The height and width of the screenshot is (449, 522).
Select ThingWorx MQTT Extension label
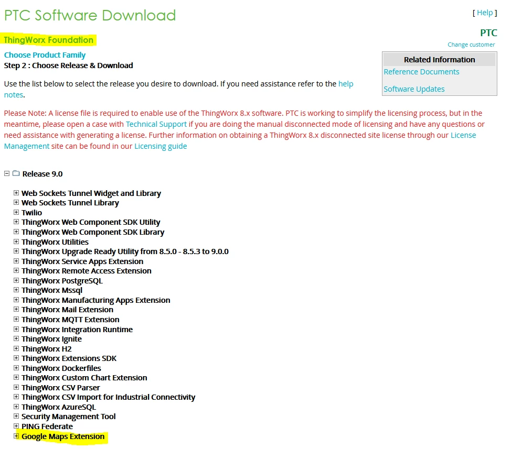pyautogui.click(x=70, y=320)
